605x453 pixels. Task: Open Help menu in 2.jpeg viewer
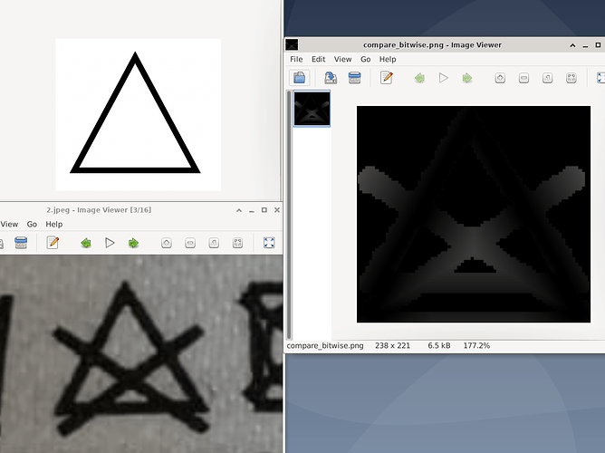54,224
